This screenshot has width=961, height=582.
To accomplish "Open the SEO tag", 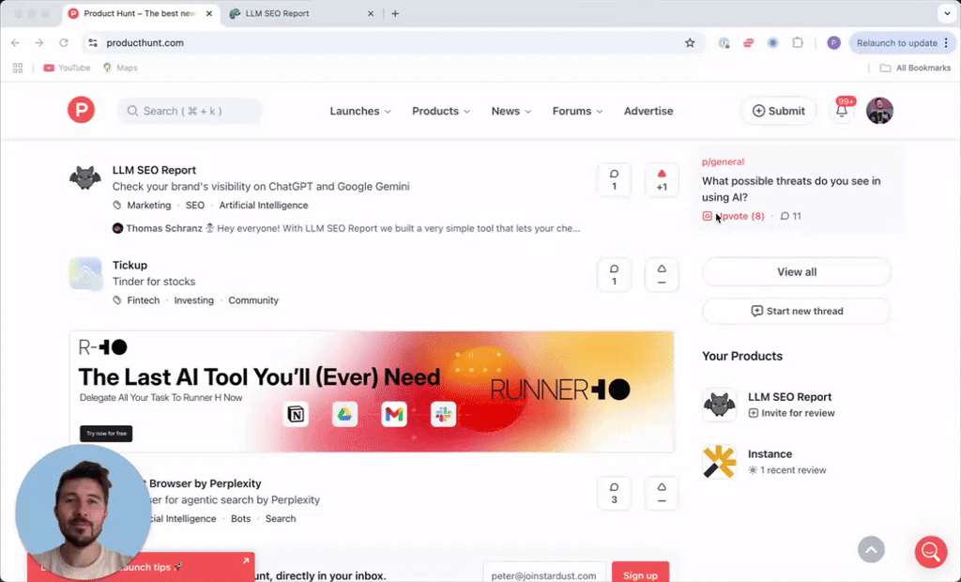I will click(x=195, y=206).
